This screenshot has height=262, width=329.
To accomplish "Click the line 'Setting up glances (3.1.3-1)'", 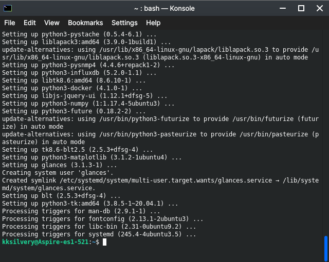I will tap(60, 165).
